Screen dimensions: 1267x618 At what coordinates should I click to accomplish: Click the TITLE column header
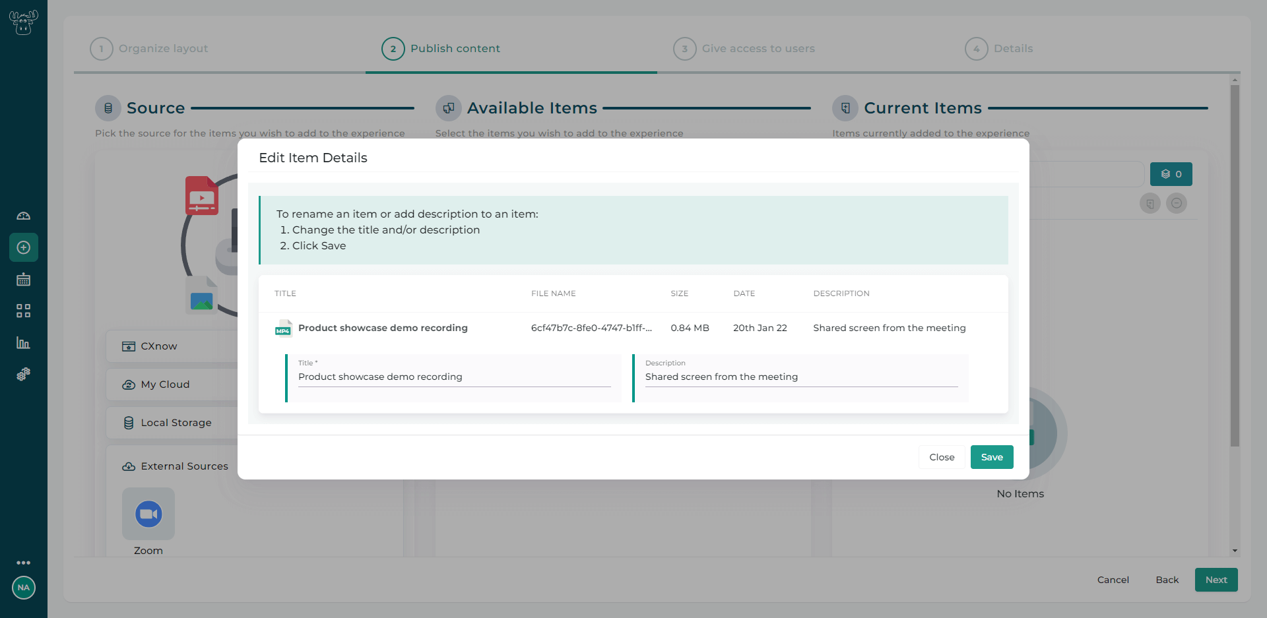[285, 294]
